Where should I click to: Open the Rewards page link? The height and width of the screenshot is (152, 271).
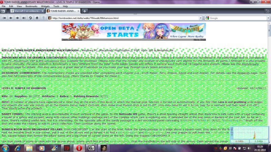243,73
